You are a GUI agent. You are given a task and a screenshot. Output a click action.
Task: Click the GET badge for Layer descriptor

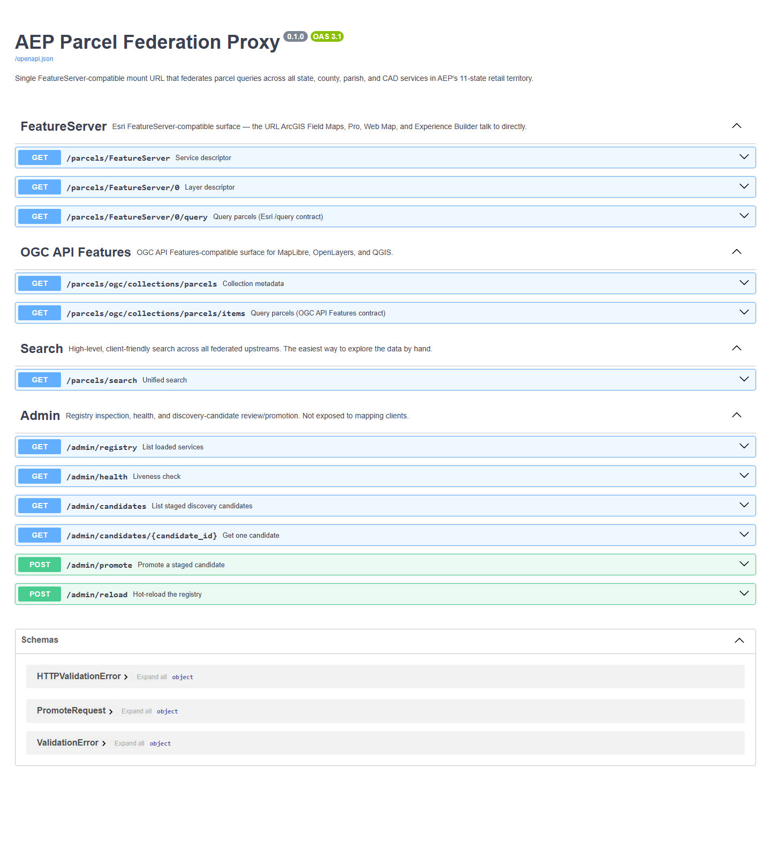(x=40, y=187)
